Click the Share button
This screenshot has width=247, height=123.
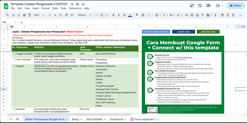point(236,6)
